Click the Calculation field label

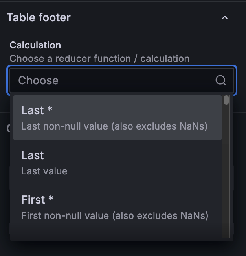click(35, 45)
